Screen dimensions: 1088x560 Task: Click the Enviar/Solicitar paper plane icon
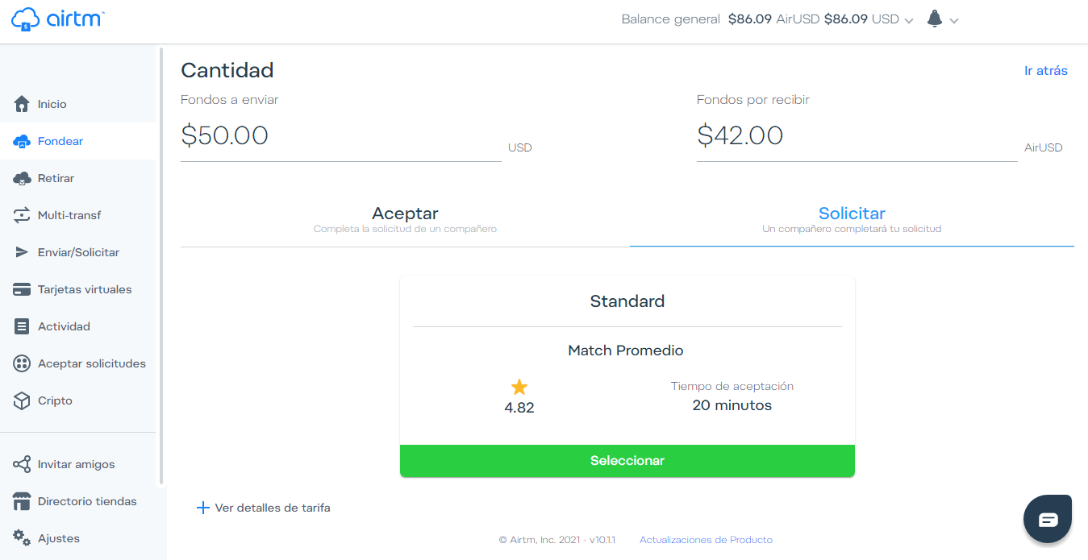coord(23,252)
